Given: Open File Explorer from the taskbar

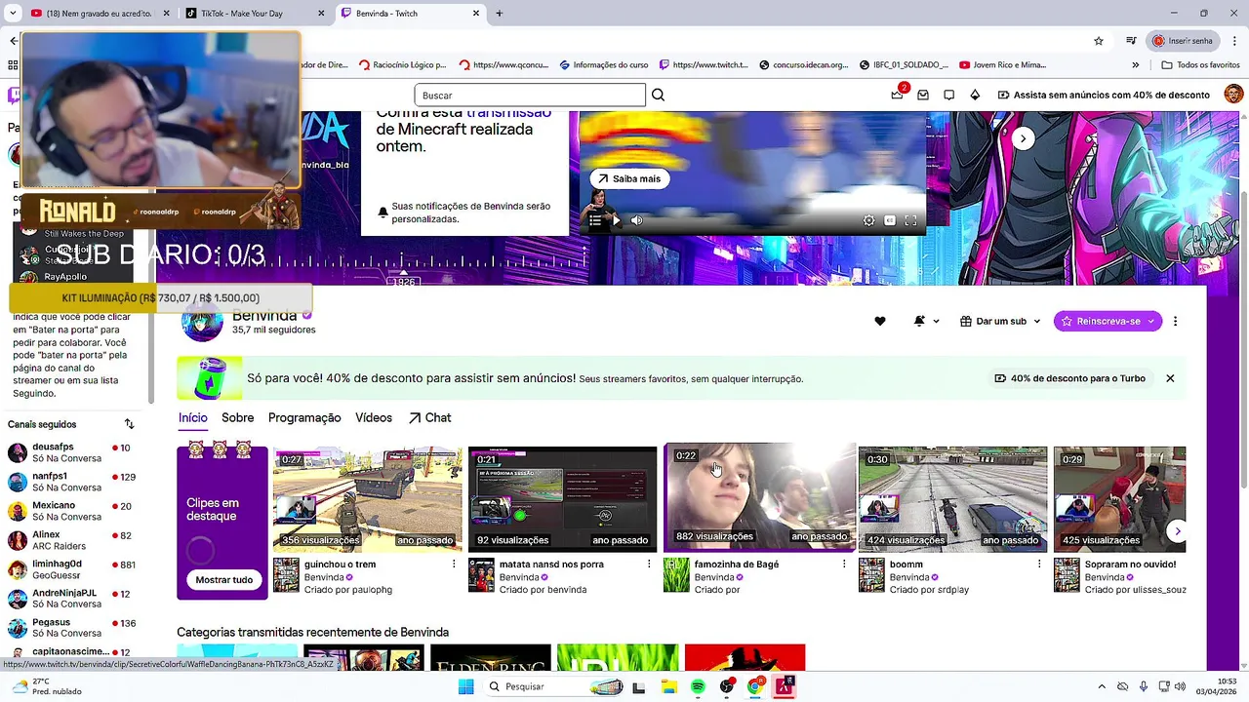Looking at the screenshot, I should [668, 686].
